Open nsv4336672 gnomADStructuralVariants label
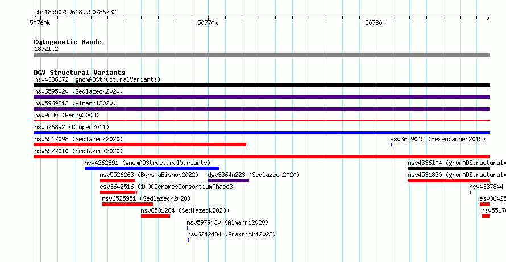This screenshot has height=262, width=506. pyautogui.click(x=97, y=79)
